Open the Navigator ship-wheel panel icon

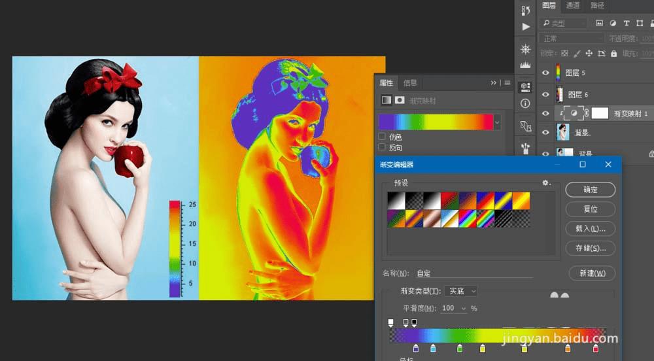pos(526,49)
